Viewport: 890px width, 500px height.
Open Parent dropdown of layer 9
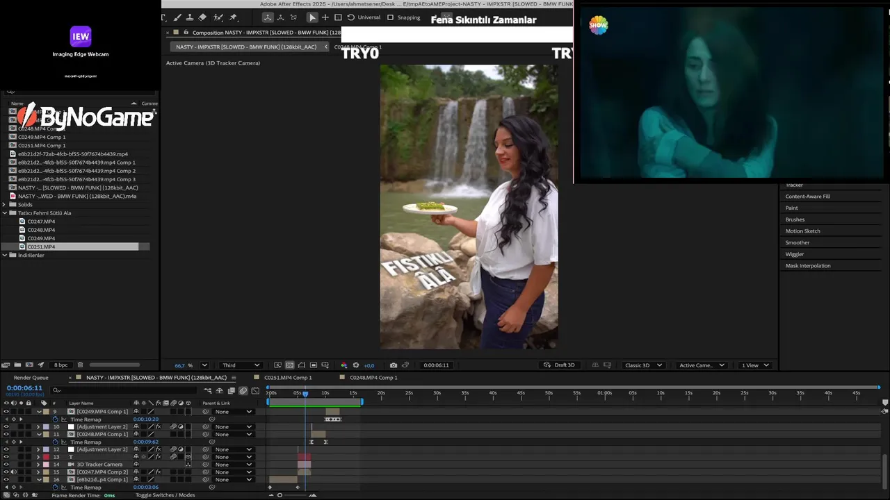233,412
